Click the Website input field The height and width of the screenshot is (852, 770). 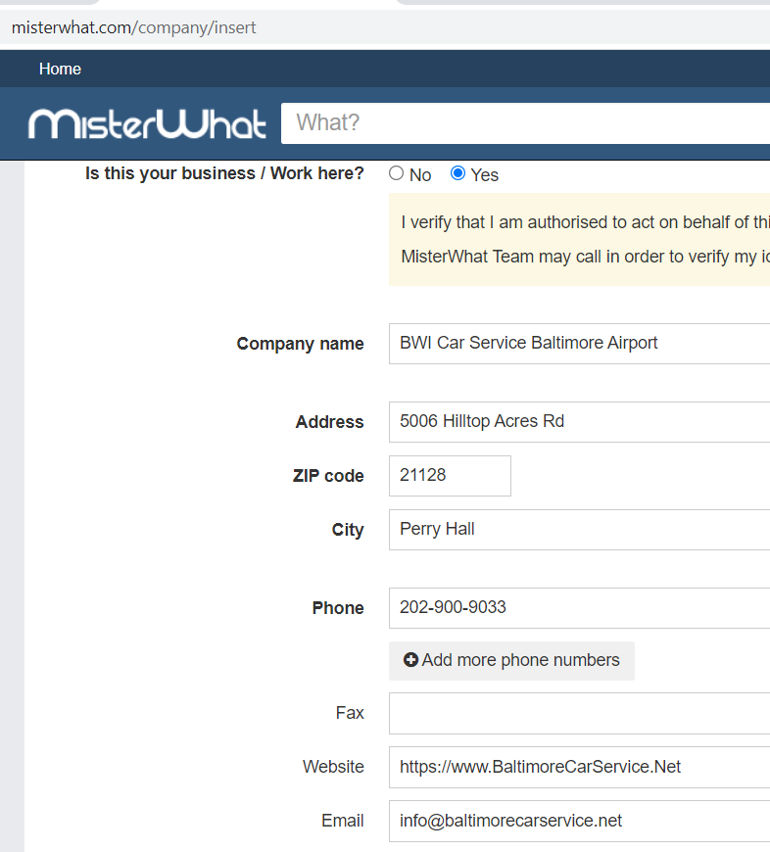pos(579,767)
